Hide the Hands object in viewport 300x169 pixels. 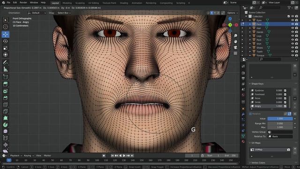[x=292, y=32]
